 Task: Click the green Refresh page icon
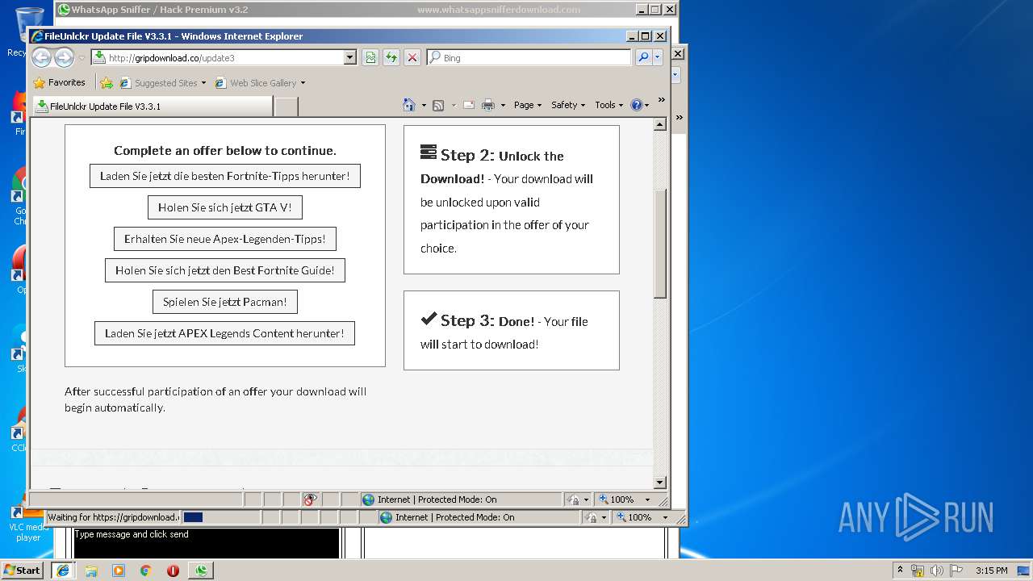coord(391,57)
